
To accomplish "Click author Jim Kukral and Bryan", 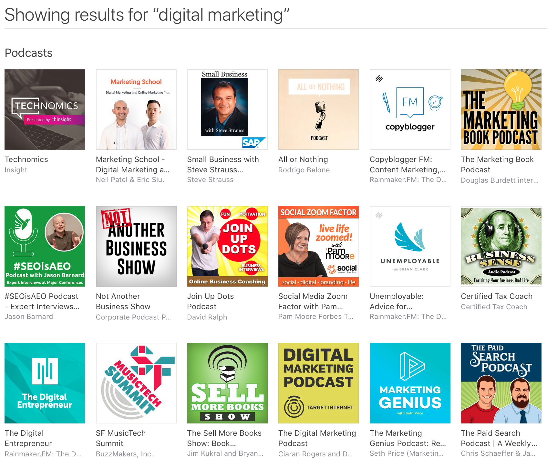I will [225, 453].
